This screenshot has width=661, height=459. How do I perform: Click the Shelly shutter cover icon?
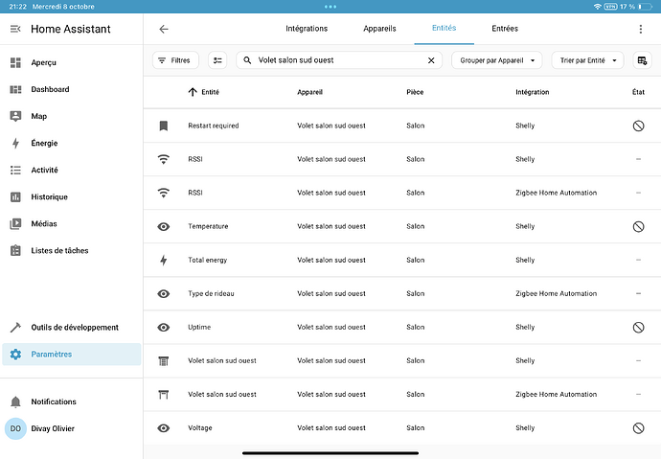pyautogui.click(x=164, y=361)
